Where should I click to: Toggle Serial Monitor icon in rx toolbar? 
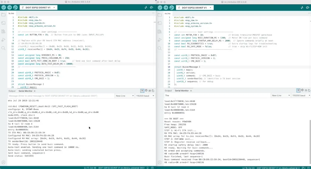pos(308,8)
